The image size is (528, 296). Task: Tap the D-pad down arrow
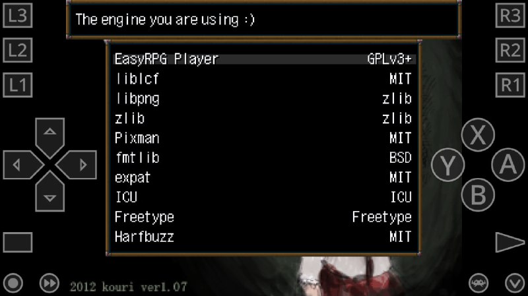[50, 191]
